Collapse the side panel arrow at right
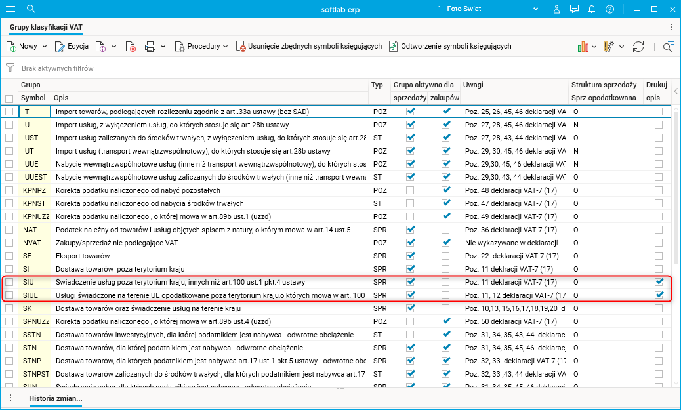This screenshot has width=681, height=410. (676, 91)
